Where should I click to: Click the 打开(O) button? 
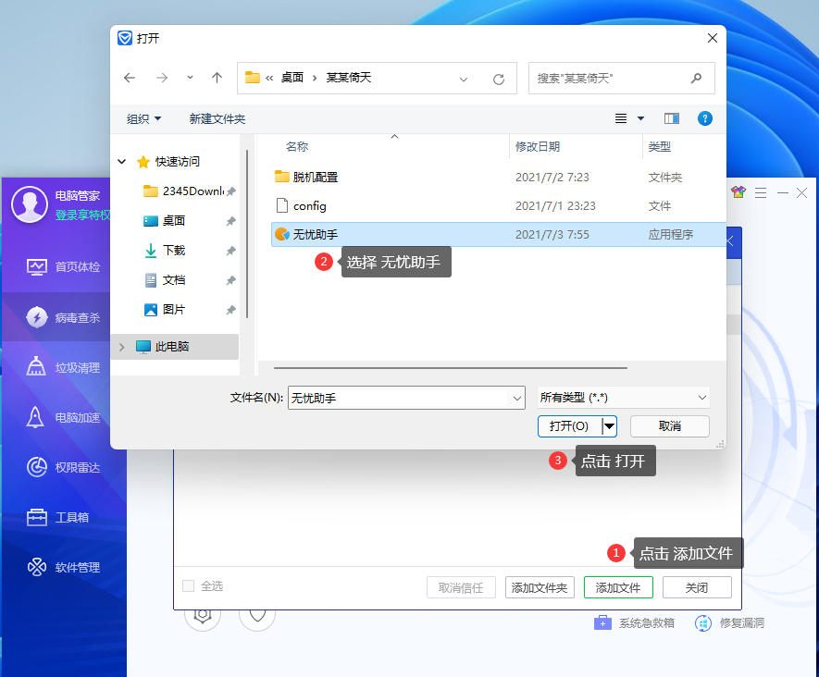tap(569, 426)
